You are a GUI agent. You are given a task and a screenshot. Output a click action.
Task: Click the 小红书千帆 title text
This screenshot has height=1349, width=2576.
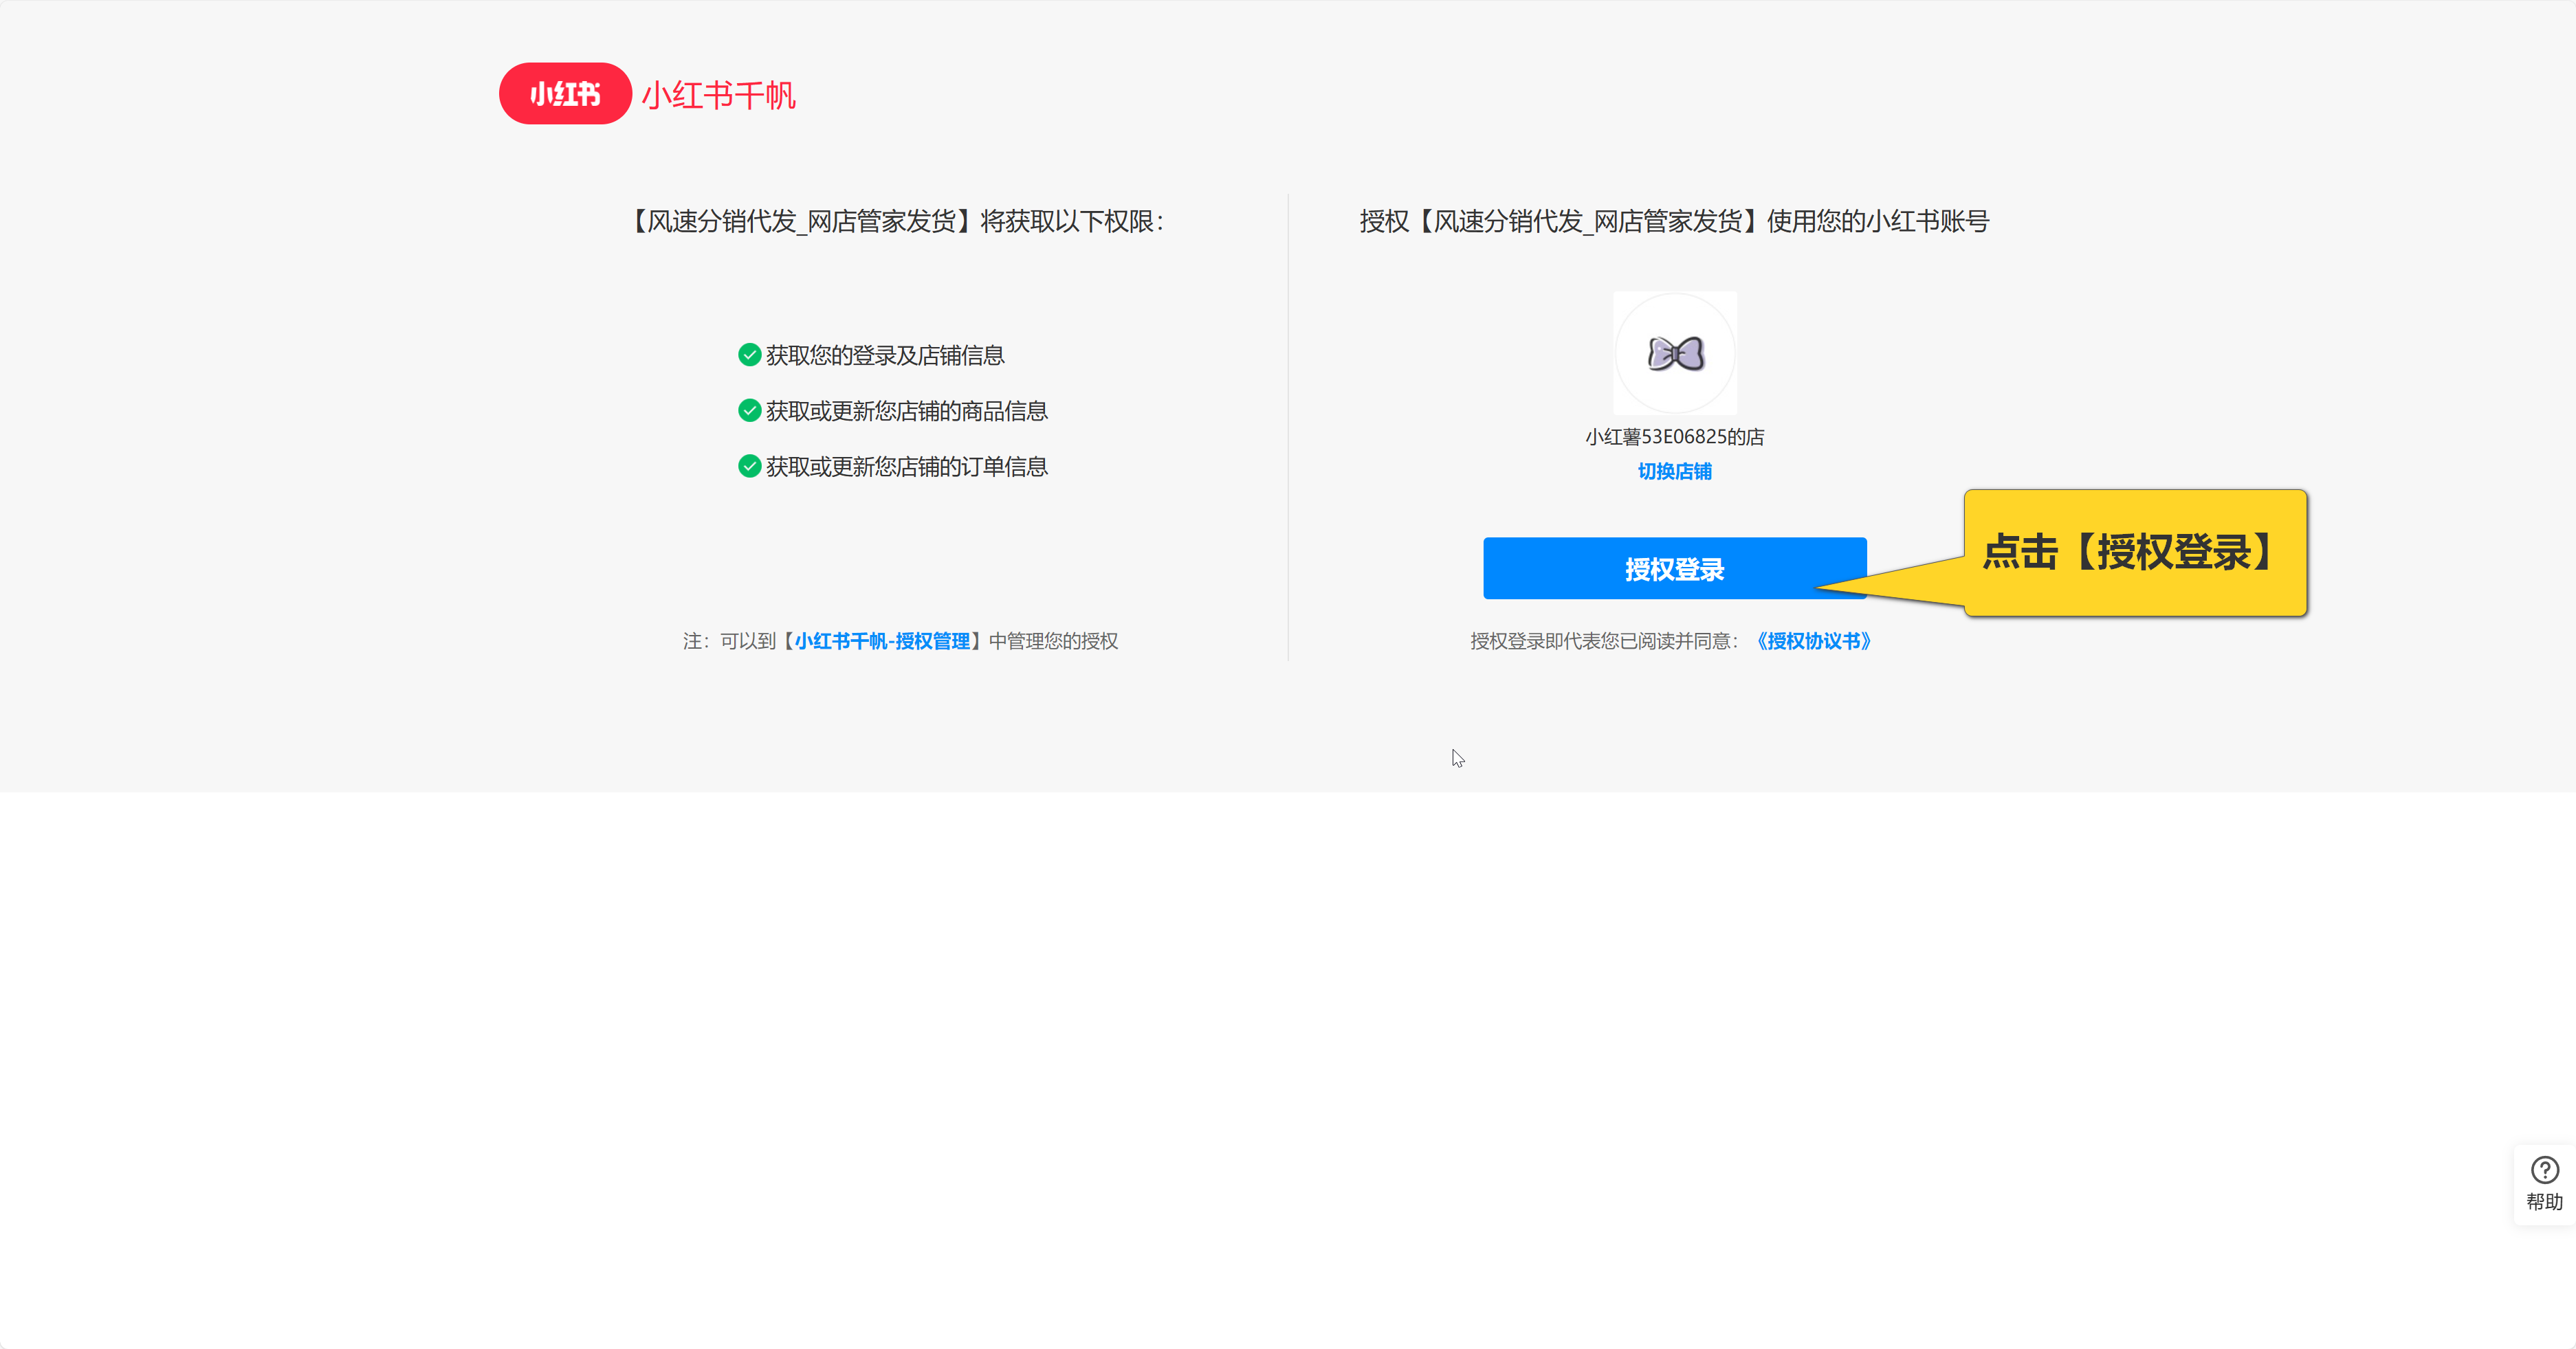[718, 96]
